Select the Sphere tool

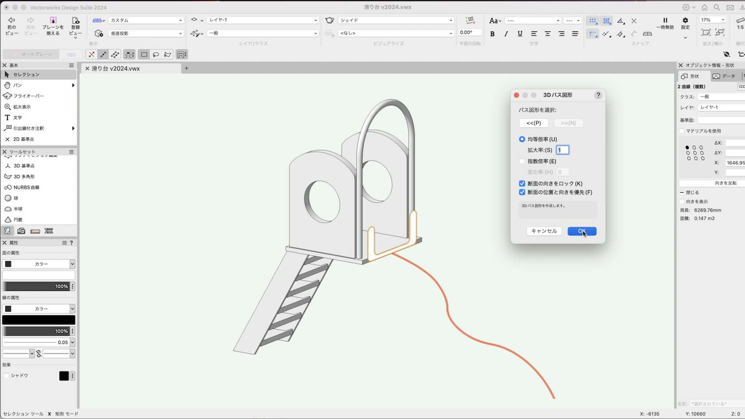39,198
